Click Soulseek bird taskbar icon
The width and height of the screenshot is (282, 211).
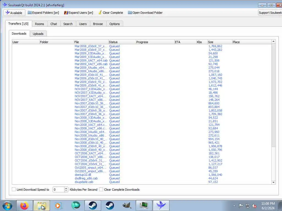point(161,206)
